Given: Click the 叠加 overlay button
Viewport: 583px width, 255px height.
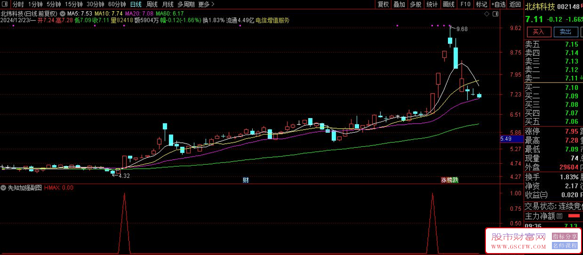Looking at the screenshot, I should [x=399, y=4].
